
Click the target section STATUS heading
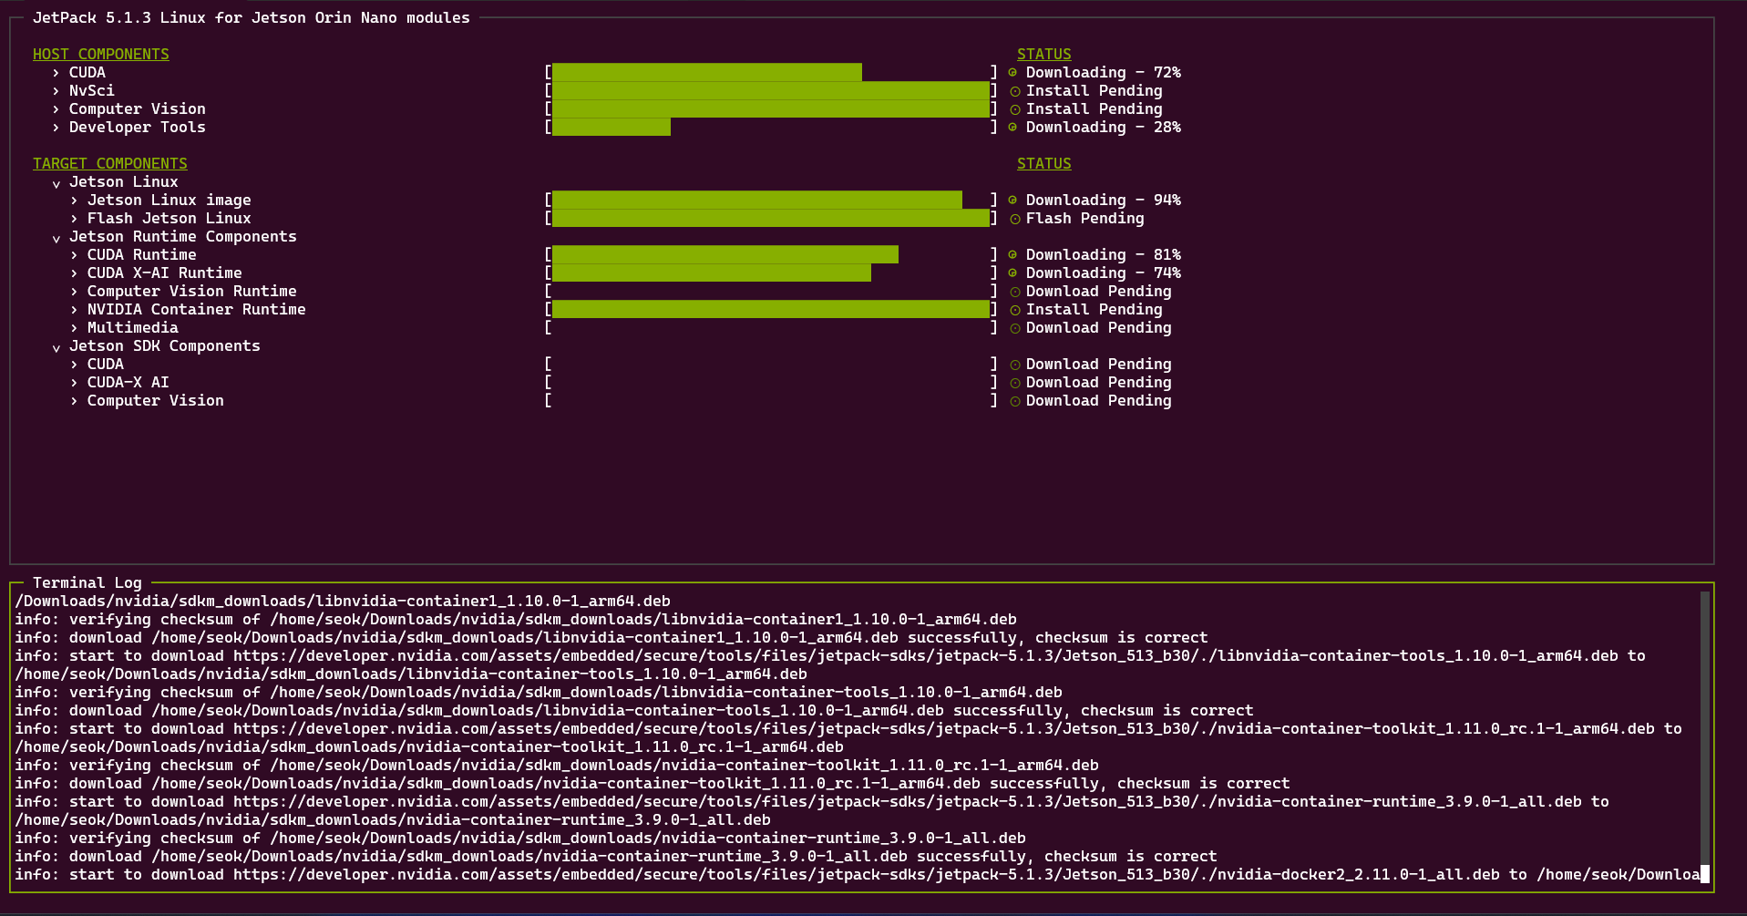(1044, 164)
